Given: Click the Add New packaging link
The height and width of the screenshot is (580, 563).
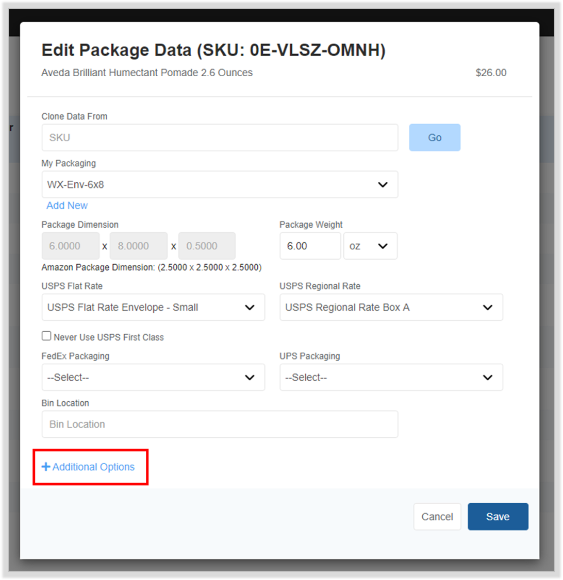Looking at the screenshot, I should (67, 206).
